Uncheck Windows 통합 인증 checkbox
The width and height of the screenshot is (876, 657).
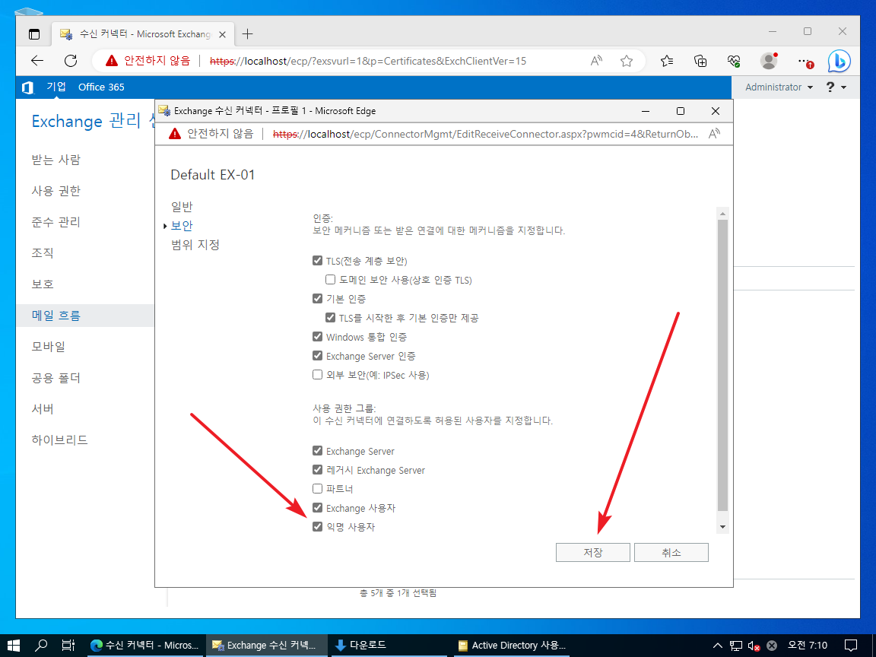[317, 336]
